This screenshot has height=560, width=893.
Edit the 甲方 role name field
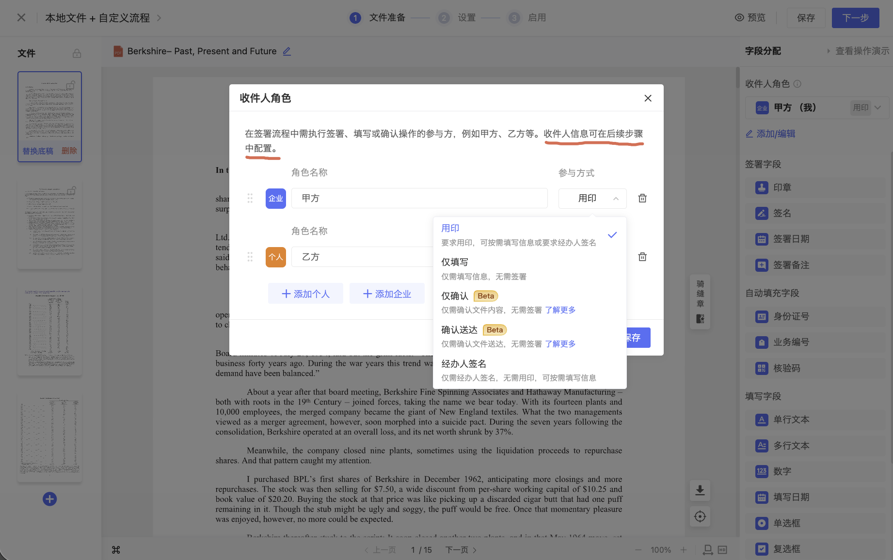tap(419, 198)
